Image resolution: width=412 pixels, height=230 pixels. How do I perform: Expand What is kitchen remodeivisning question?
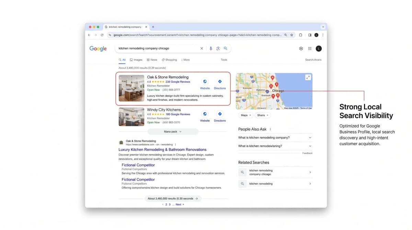(x=275, y=146)
